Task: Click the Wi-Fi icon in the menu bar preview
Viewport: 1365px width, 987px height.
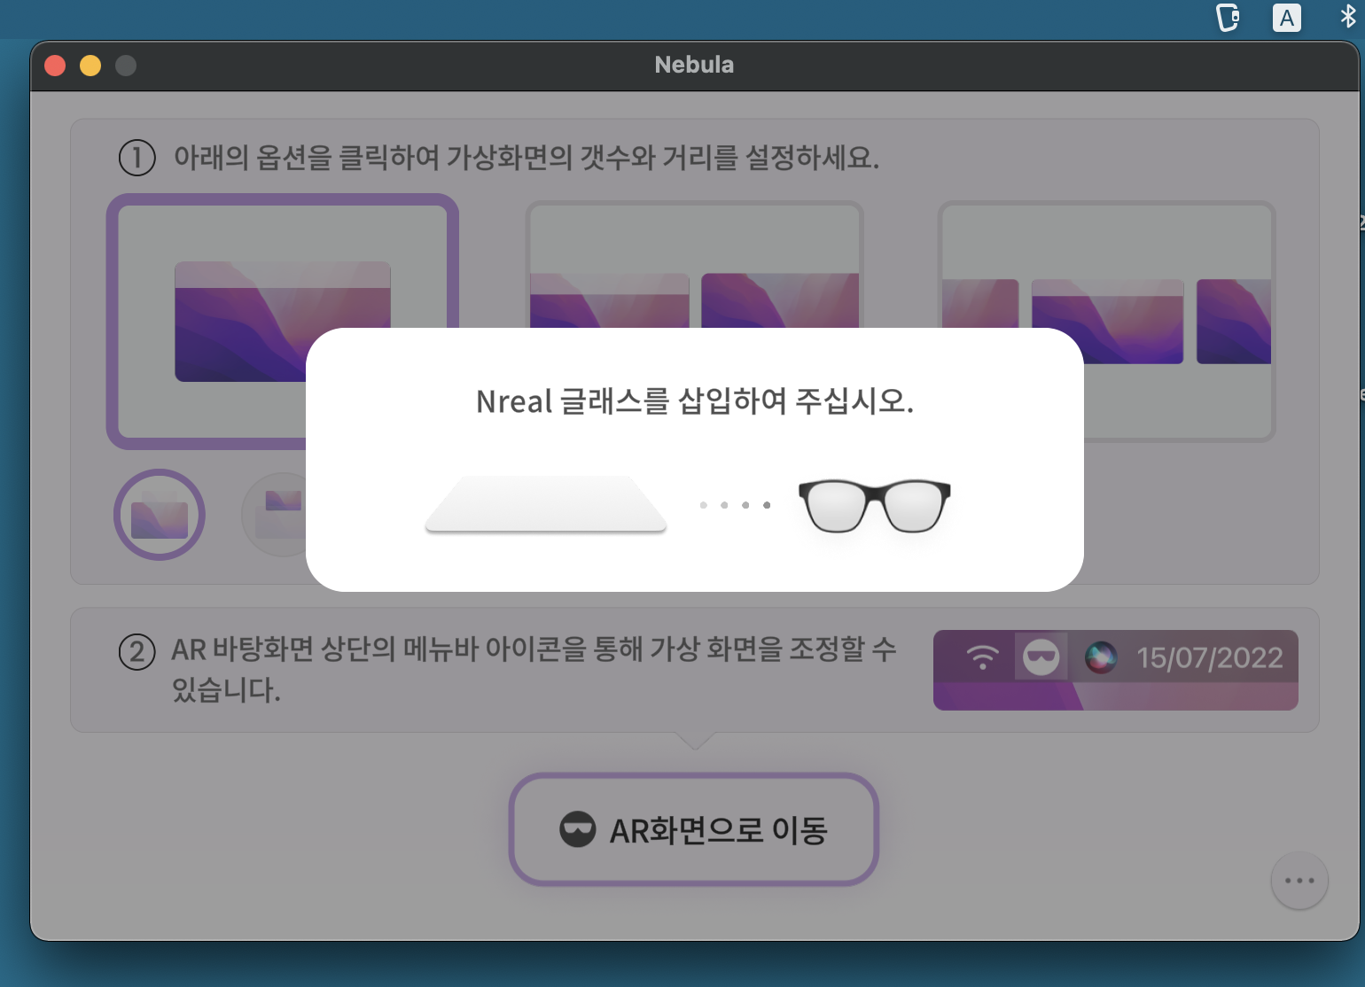Action: coord(982,657)
